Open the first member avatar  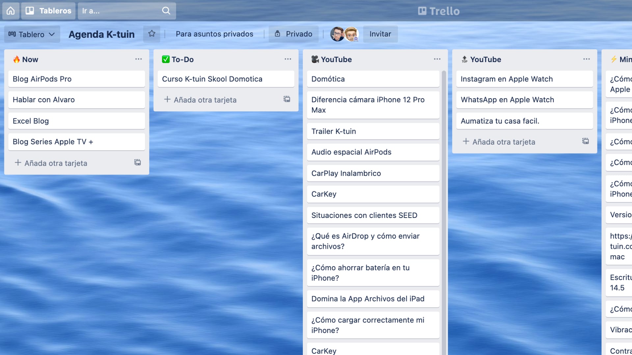point(337,34)
